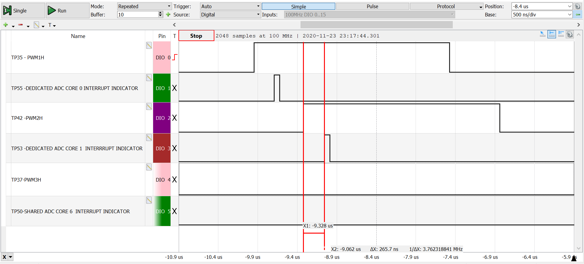The height and width of the screenshot is (264, 584).
Task: Open the T dropdown in the channel toolbar
Action: 52,25
